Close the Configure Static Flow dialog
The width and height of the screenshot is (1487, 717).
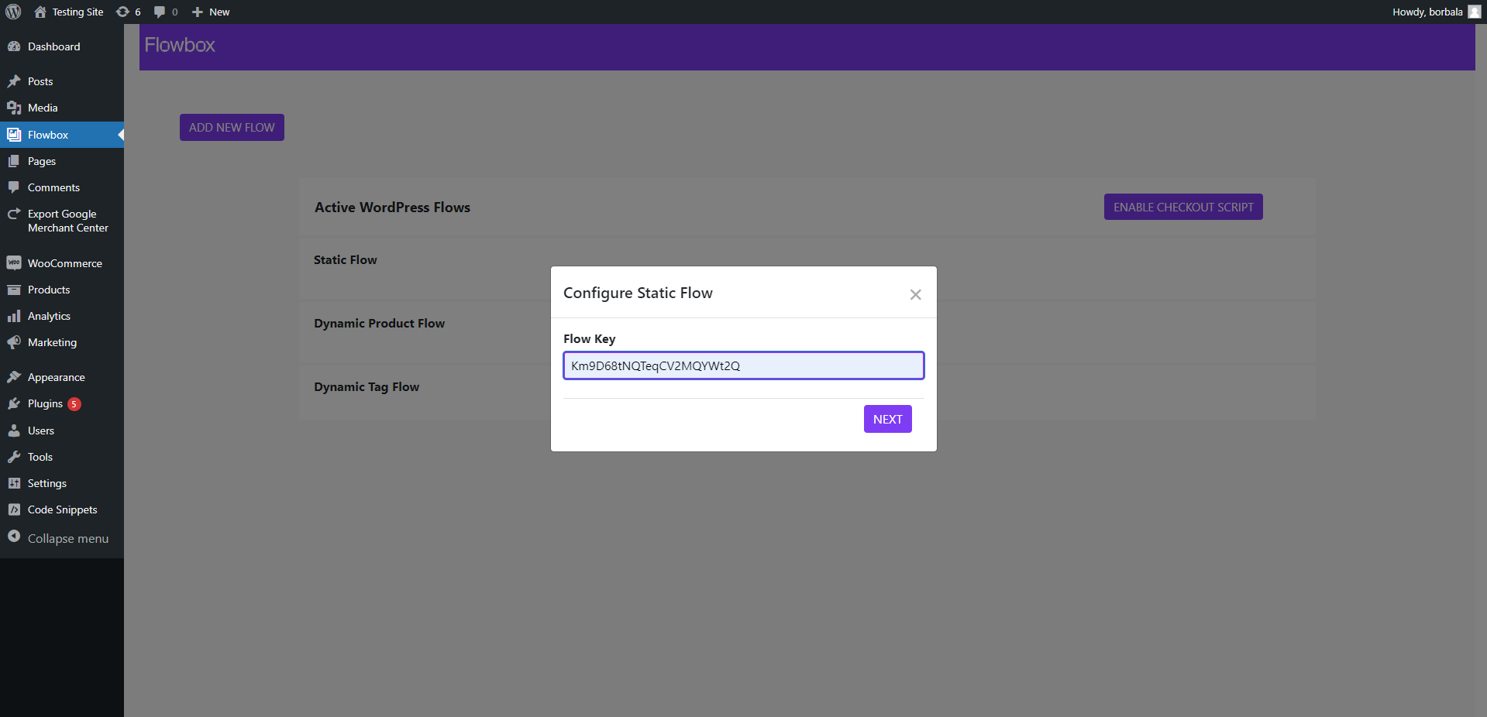(x=915, y=294)
